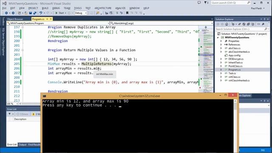The height and width of the screenshot is (153, 272).
Task: Toggle auto-hide pin on Solution Explorer
Action: (x=264, y=19)
